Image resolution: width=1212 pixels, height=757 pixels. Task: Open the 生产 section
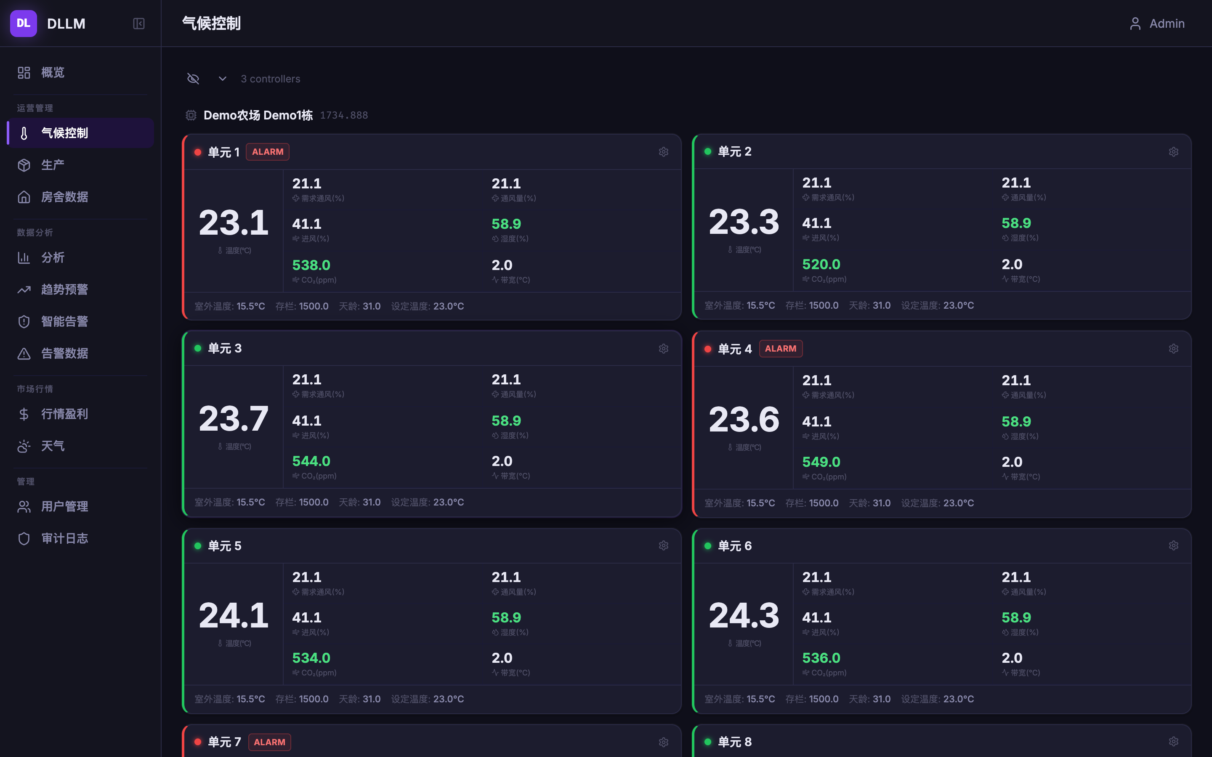coord(80,165)
